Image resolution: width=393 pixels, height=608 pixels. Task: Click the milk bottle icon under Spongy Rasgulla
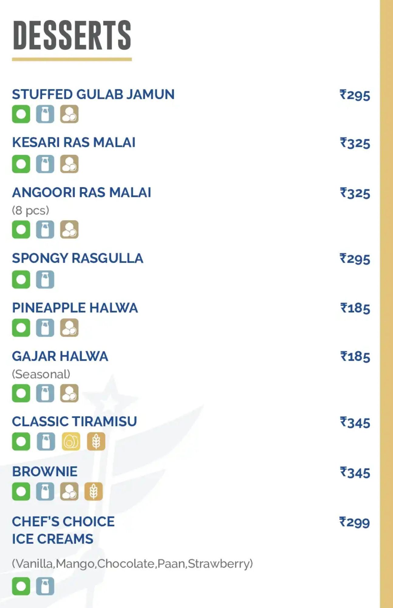coord(45,279)
